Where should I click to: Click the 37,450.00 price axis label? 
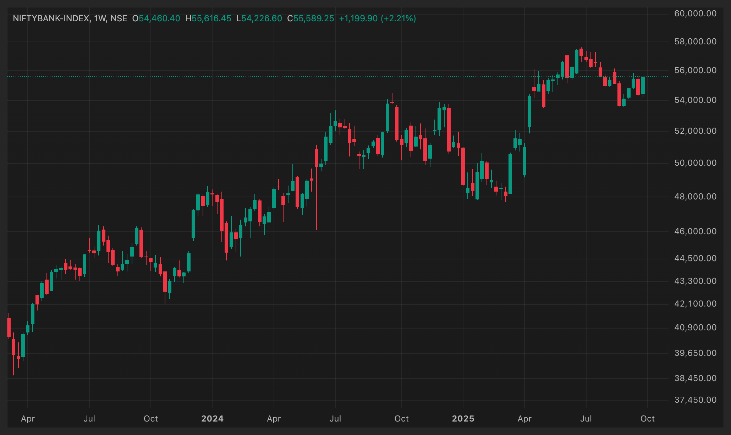(696, 400)
